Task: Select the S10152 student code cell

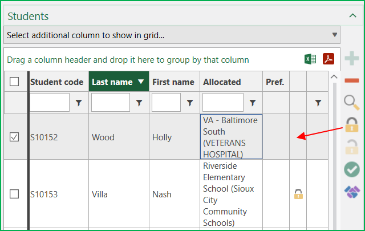Action: [59, 137]
